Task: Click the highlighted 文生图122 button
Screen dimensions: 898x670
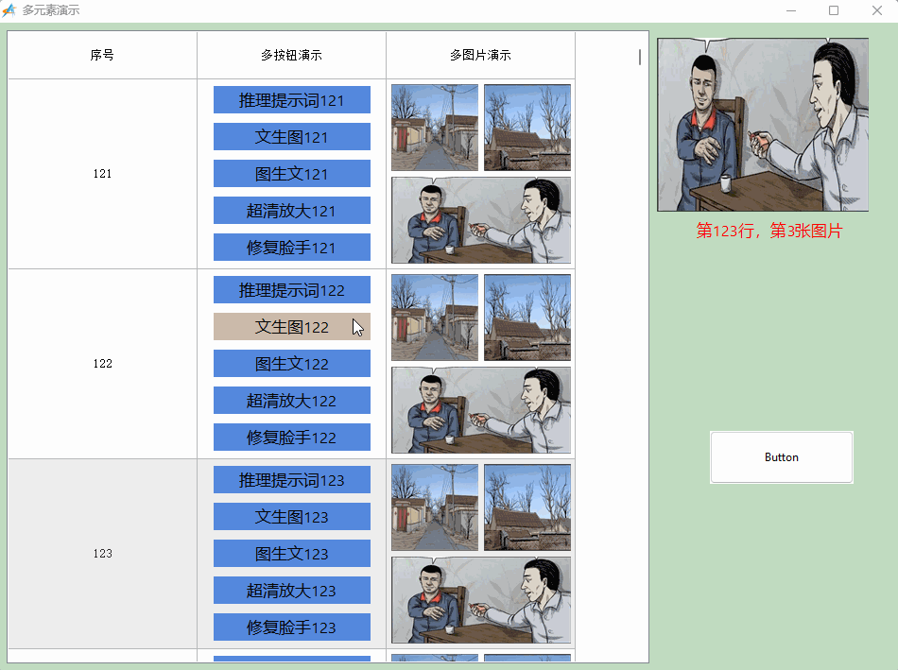Action: click(292, 326)
